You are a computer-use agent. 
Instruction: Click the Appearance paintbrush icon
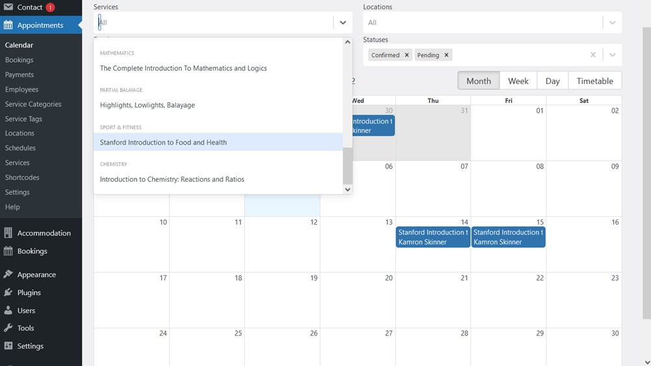tap(8, 274)
